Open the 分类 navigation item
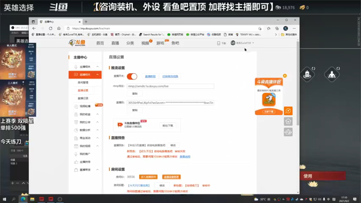The height and width of the screenshot is (203, 361). pyautogui.click(x=130, y=43)
